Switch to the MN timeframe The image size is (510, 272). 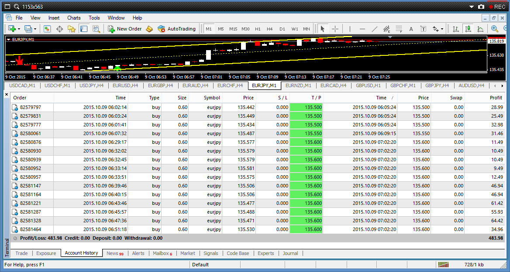click(x=307, y=29)
